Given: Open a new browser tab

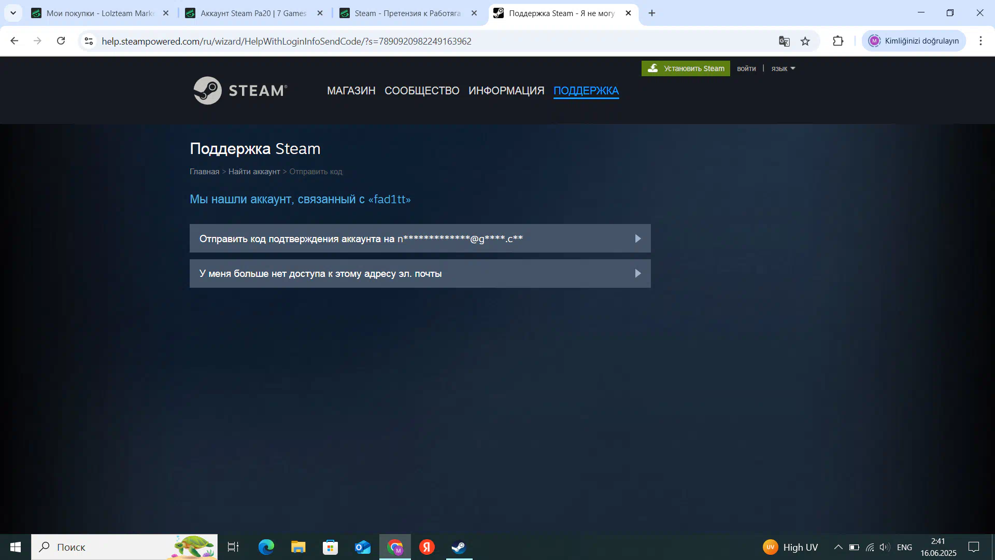Looking at the screenshot, I should pos(652,13).
